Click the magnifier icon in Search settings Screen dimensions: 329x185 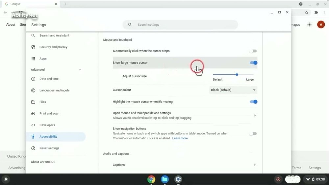tap(130, 25)
